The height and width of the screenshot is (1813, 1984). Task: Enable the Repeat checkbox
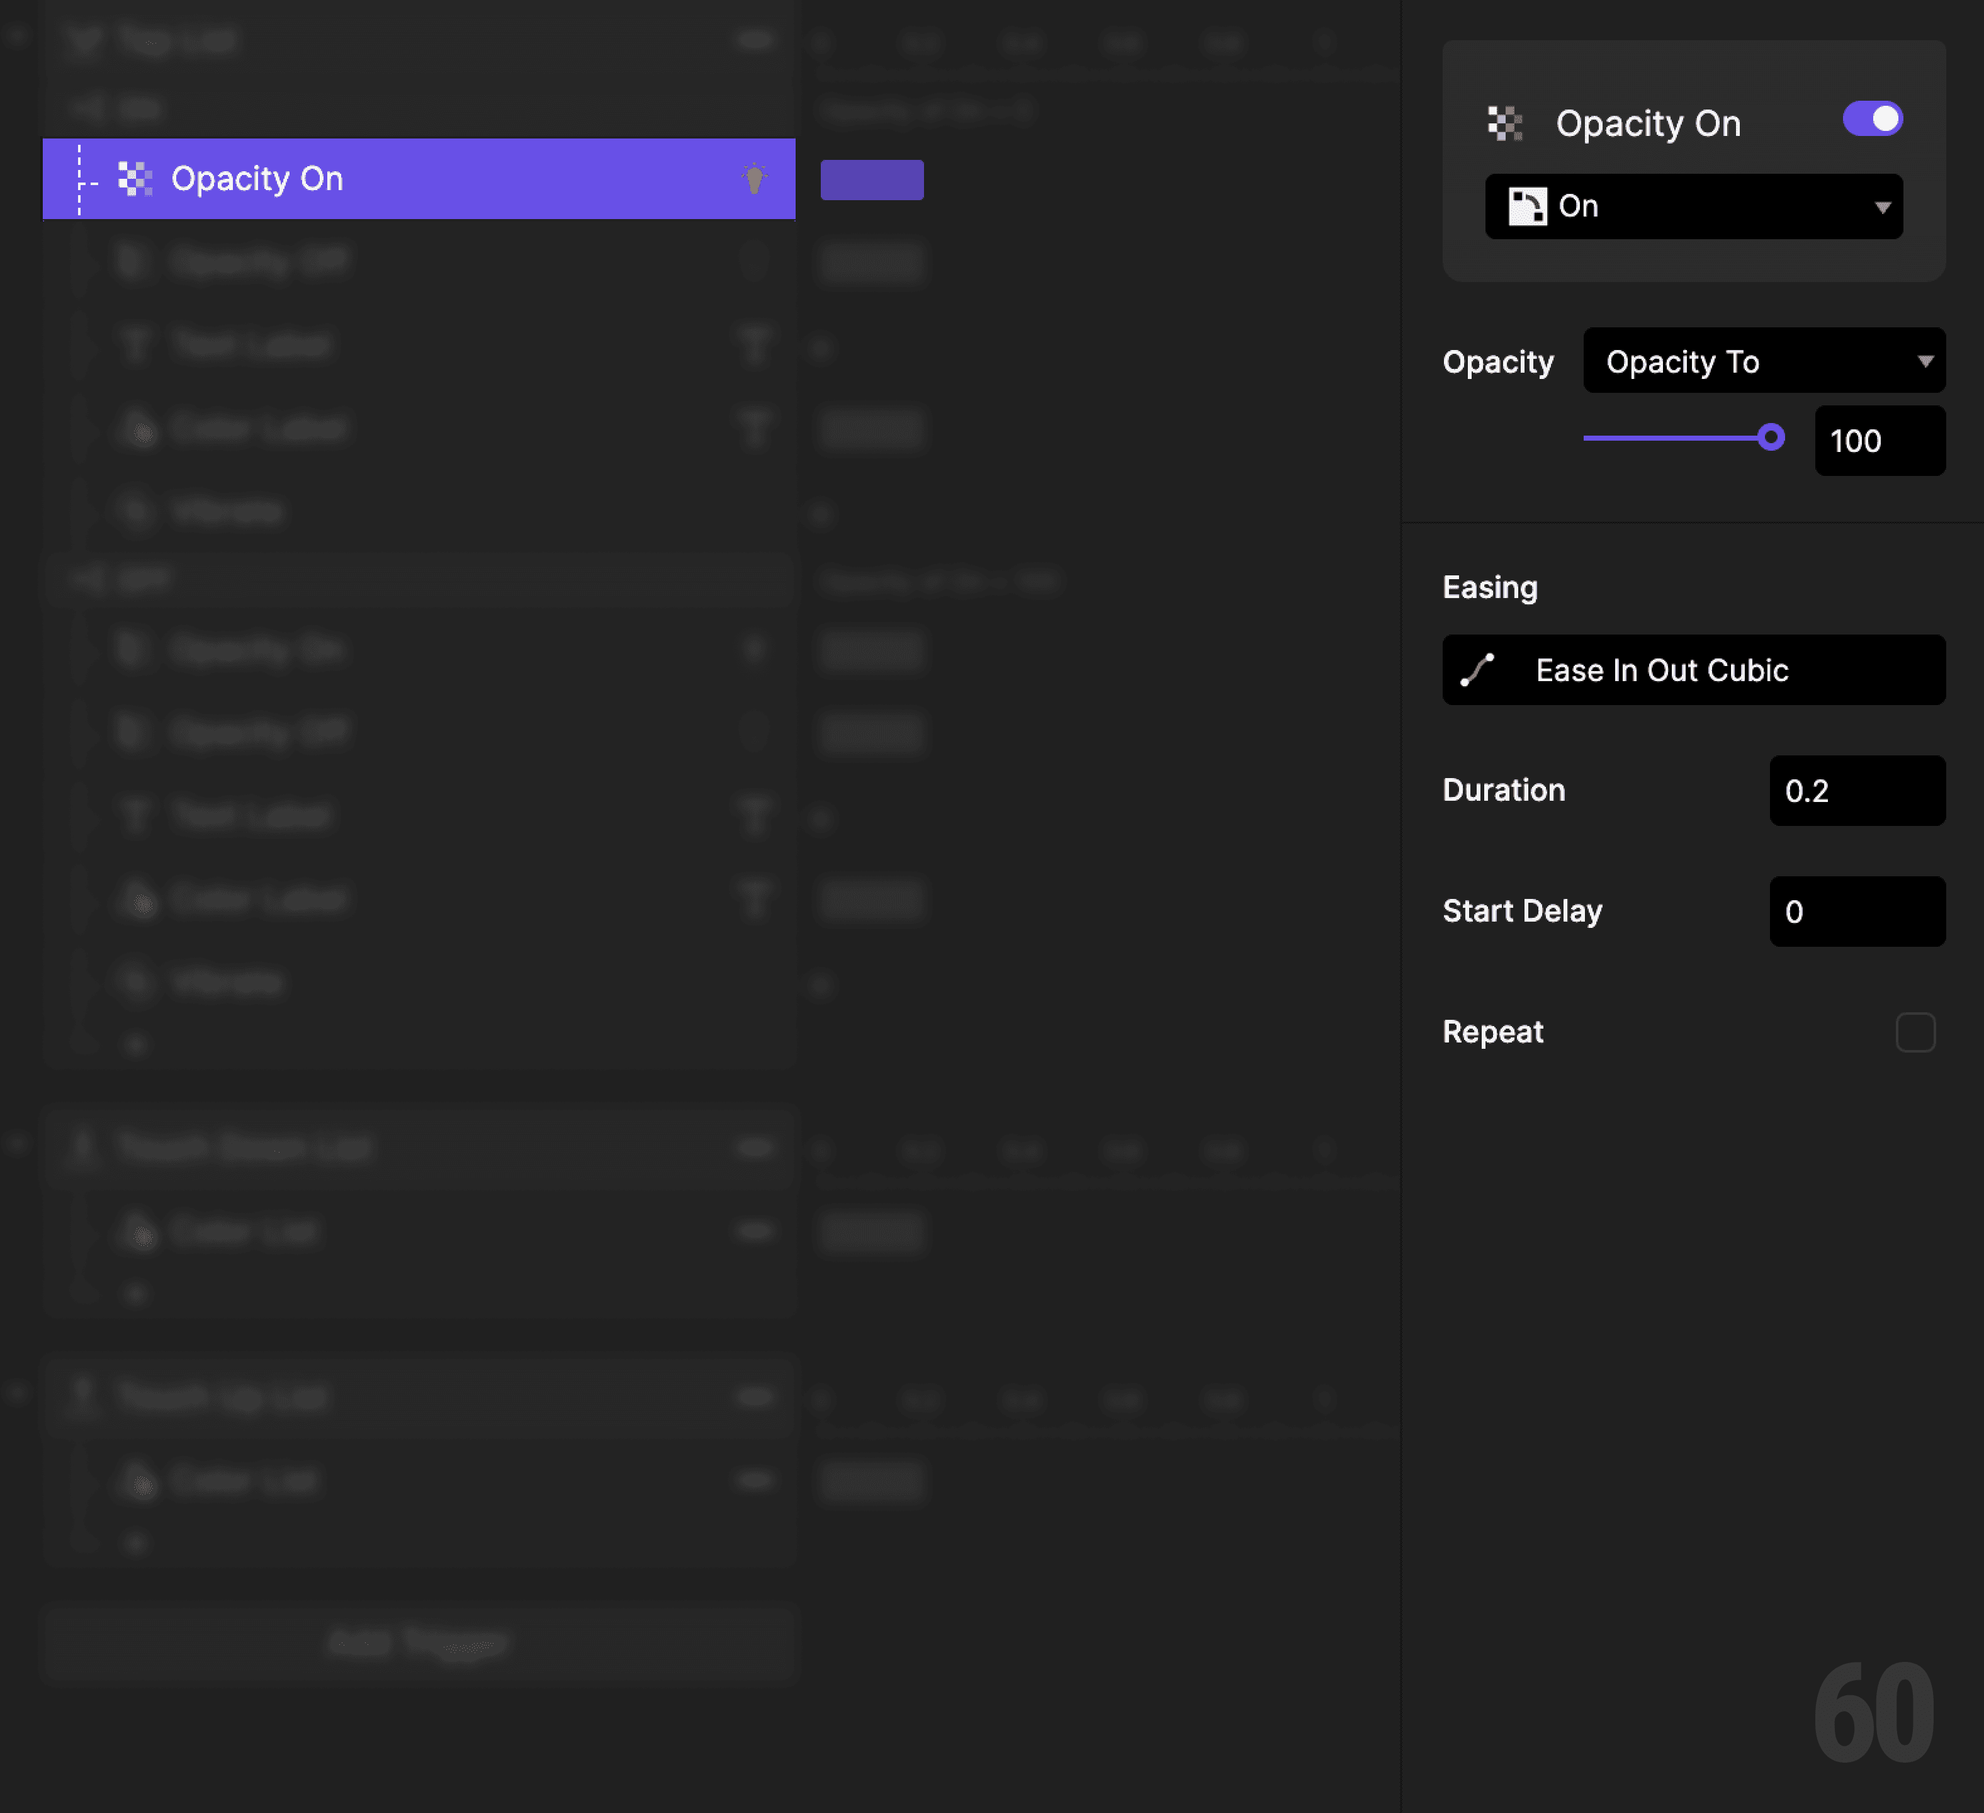coord(1915,1032)
